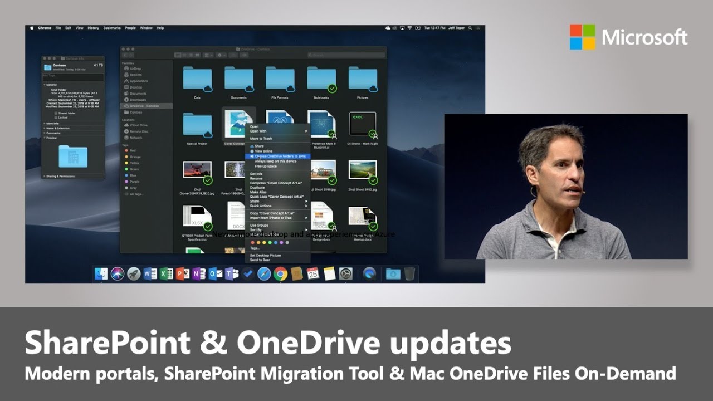Collapse the Preview section in Contoso Info
The width and height of the screenshot is (713, 401).
45,138
